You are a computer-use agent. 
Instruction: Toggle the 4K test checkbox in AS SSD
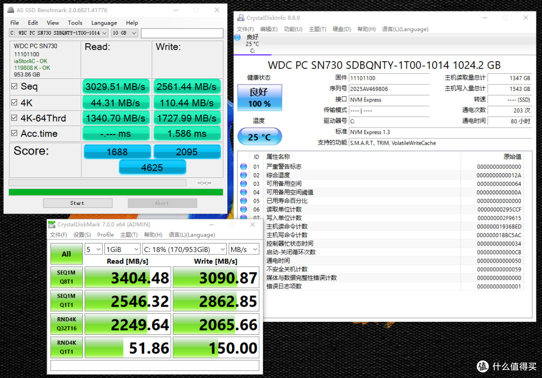[x=14, y=103]
